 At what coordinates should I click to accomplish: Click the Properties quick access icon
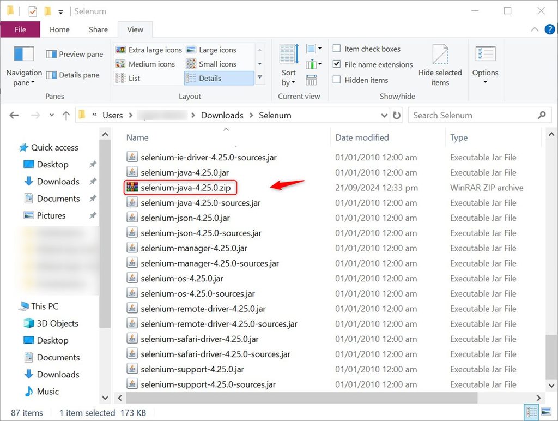tap(32, 12)
